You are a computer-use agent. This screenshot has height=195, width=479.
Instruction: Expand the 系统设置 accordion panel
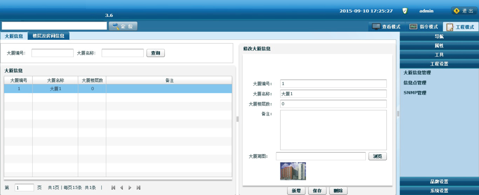439,191
